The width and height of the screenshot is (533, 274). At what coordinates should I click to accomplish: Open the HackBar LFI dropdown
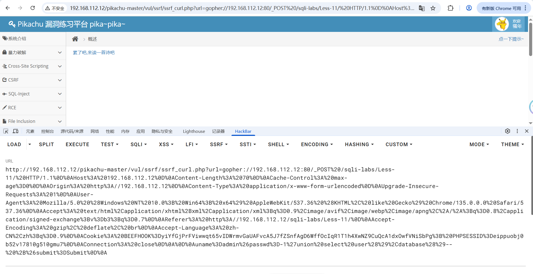pos(192,144)
